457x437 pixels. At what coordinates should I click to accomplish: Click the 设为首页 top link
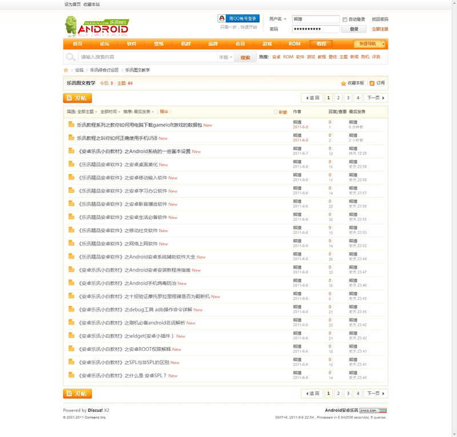click(73, 5)
